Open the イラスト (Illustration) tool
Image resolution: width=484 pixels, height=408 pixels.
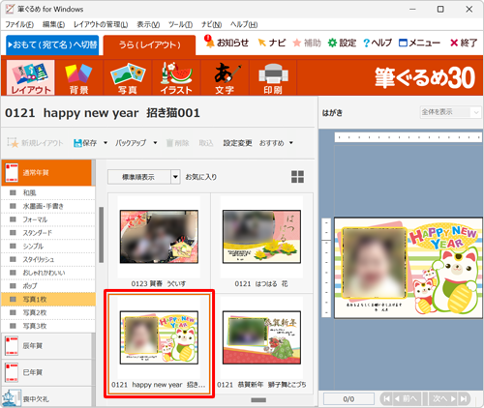point(176,77)
